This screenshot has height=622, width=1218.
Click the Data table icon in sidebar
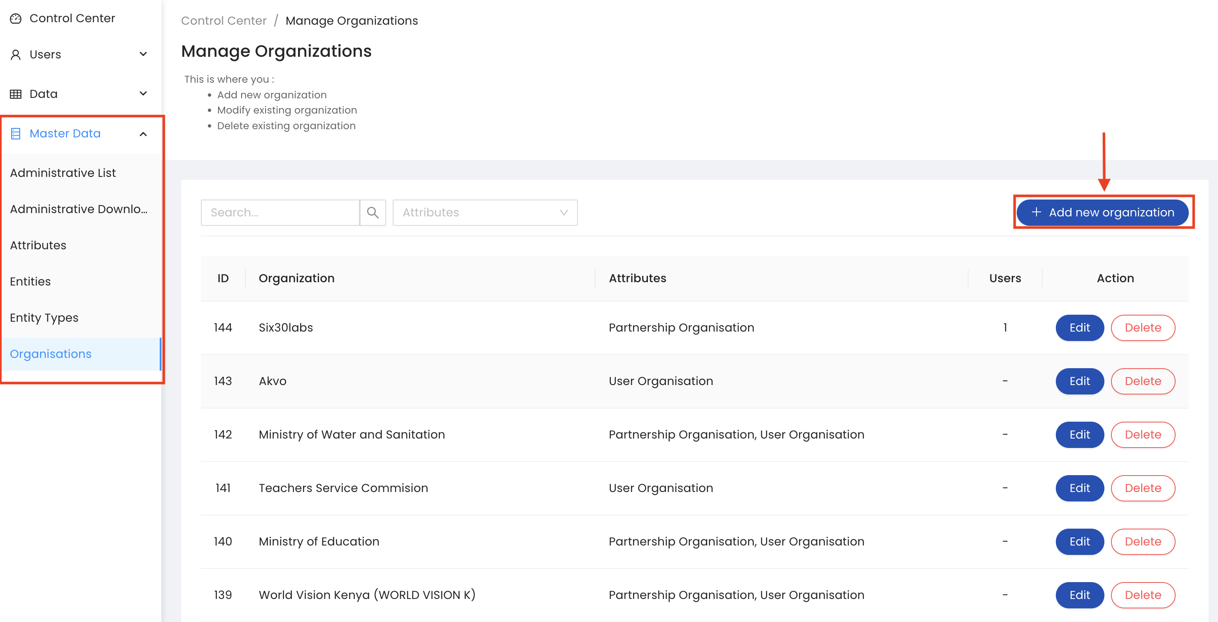pyautogui.click(x=16, y=94)
